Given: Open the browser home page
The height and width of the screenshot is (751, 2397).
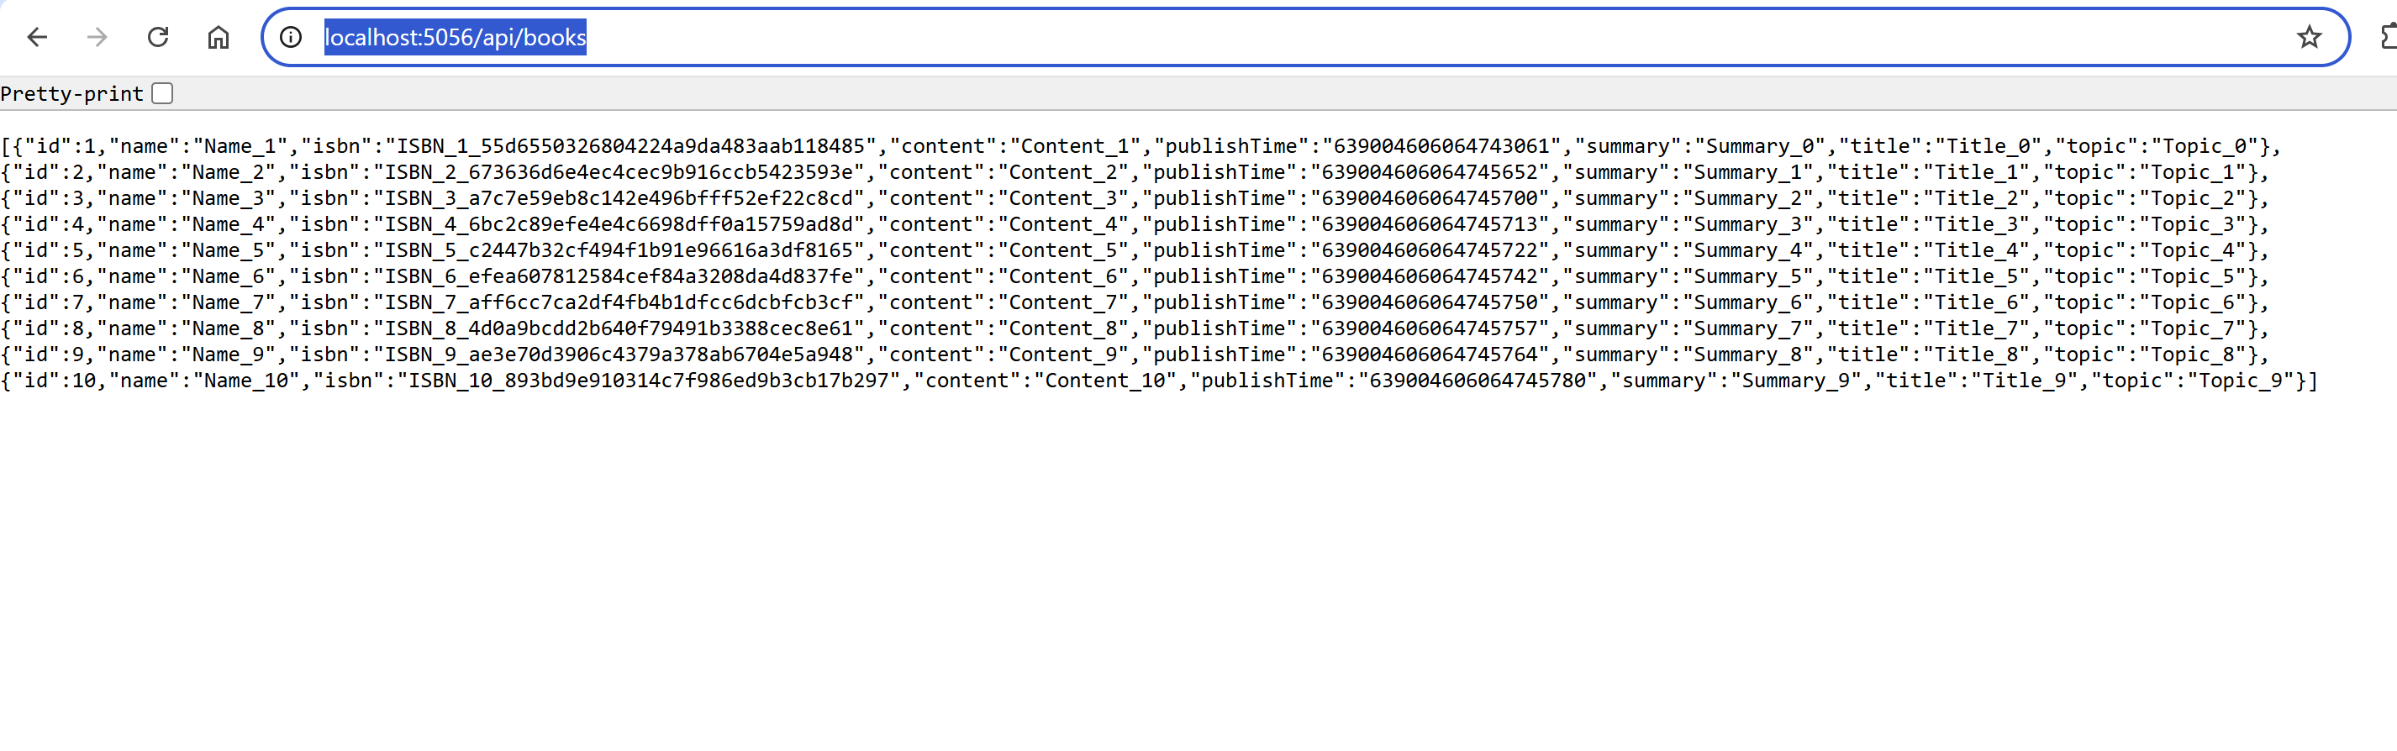Looking at the screenshot, I should point(219,37).
